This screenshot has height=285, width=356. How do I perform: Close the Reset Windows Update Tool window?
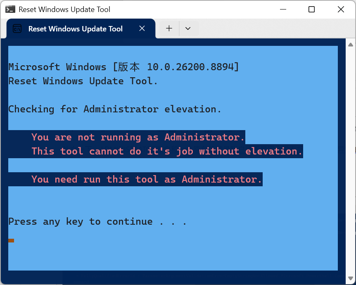point(341,9)
